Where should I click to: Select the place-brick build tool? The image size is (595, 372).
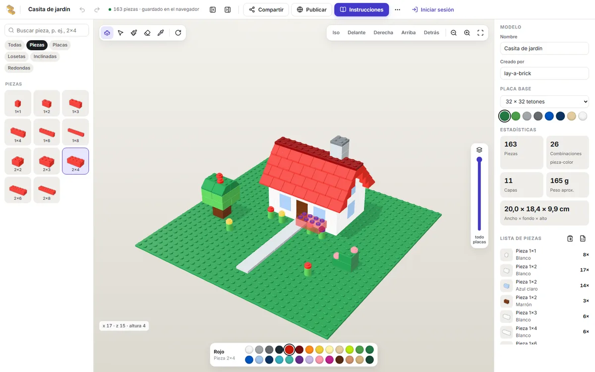tap(107, 33)
